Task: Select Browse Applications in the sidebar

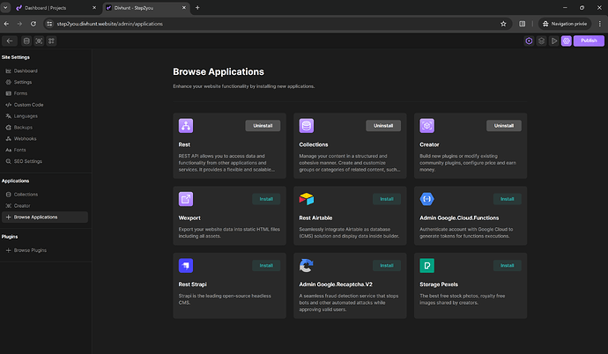Action: 45,217
